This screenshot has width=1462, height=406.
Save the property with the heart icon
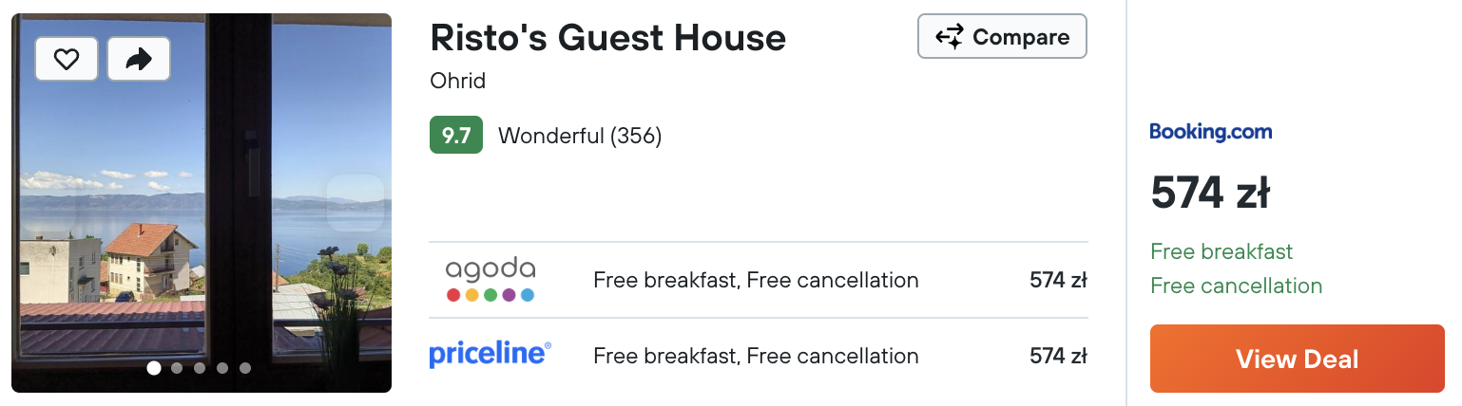(67, 59)
